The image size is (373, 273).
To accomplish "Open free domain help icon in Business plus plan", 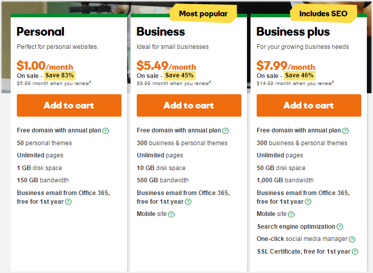I will click(345, 131).
